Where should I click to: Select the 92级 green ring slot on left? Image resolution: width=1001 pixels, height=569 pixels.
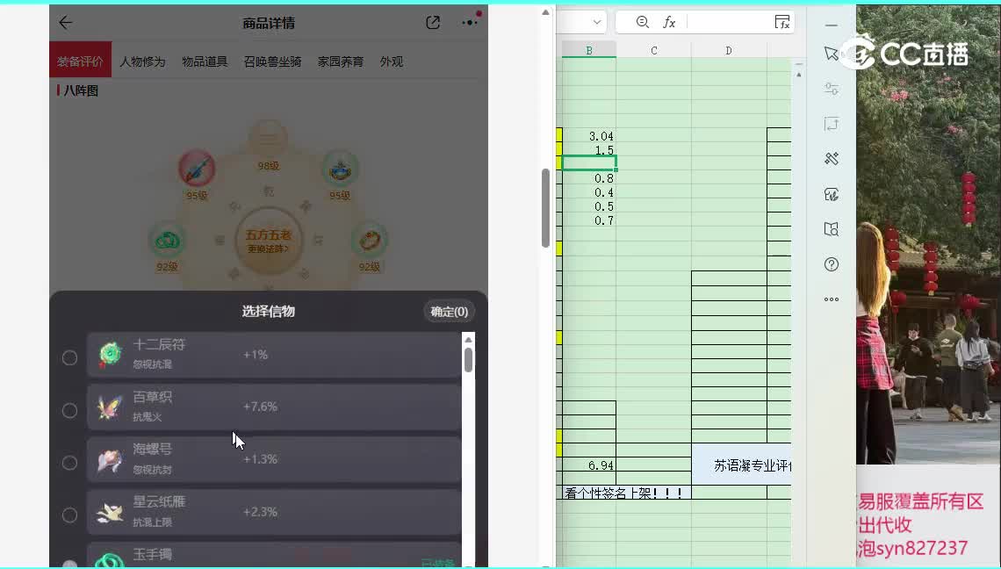(x=167, y=241)
